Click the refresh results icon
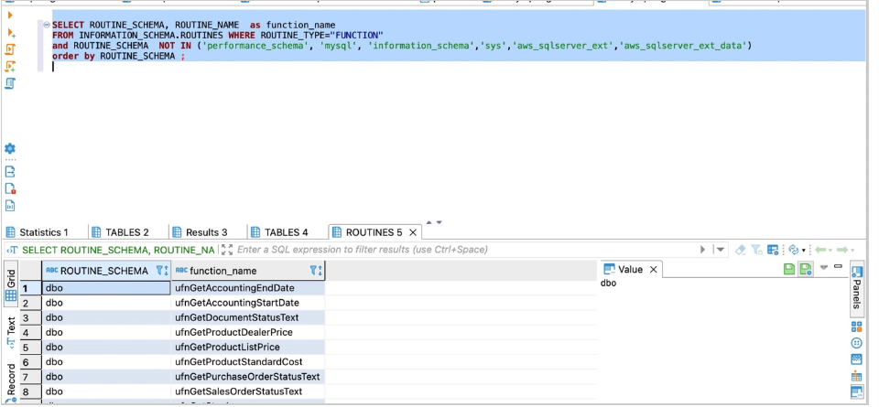This screenshot has height=407, width=879. (793, 250)
